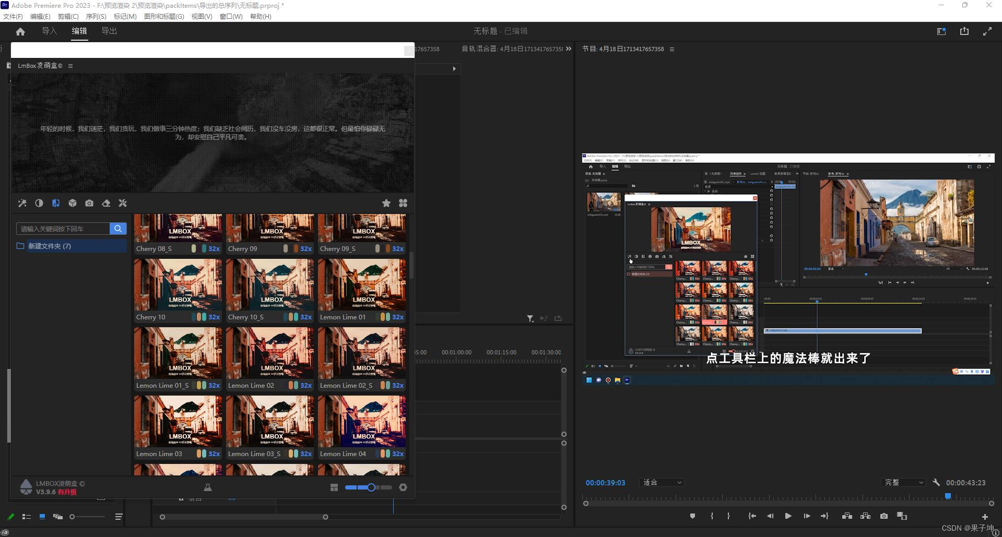Open Program monitor wrench settings
The height and width of the screenshot is (537, 1002).
tap(937, 483)
